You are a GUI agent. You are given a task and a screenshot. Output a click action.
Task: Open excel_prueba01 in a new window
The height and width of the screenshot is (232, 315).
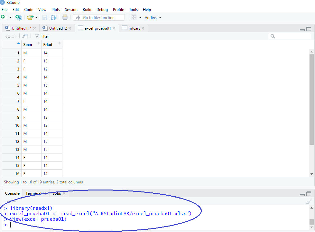[x=24, y=36]
